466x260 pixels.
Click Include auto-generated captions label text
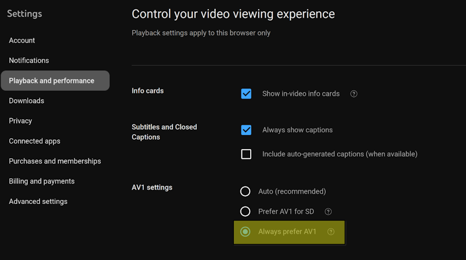[340, 154]
